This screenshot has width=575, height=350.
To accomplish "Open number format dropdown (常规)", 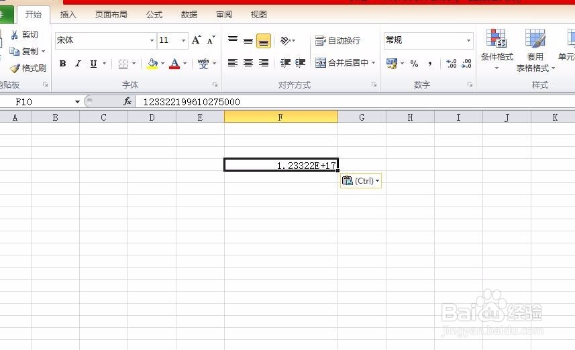I will [x=468, y=40].
